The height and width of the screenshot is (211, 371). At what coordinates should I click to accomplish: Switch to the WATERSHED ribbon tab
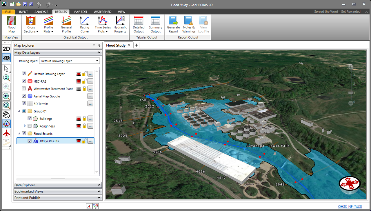pyautogui.click(x=102, y=12)
